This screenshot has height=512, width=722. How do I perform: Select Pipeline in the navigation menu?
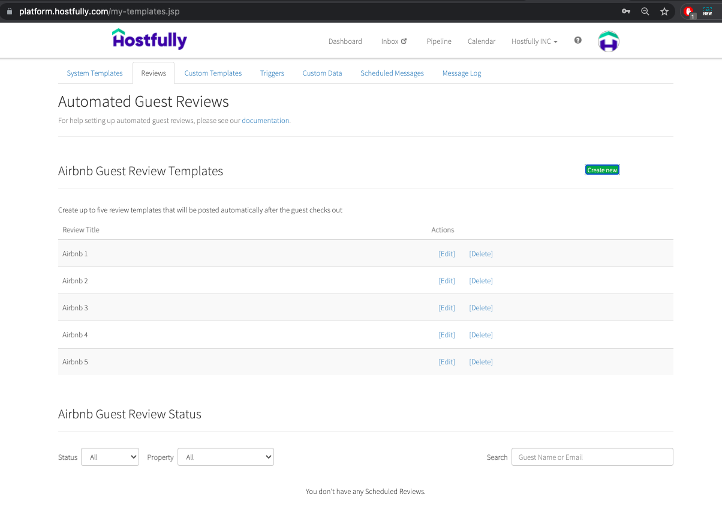(x=438, y=41)
